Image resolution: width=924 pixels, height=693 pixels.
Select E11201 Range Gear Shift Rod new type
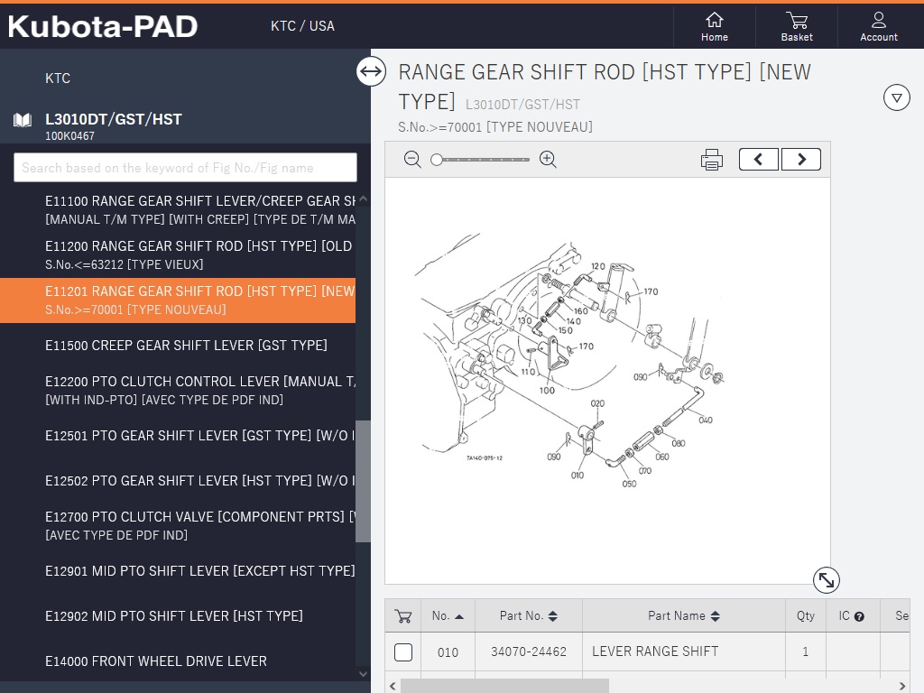click(x=178, y=300)
